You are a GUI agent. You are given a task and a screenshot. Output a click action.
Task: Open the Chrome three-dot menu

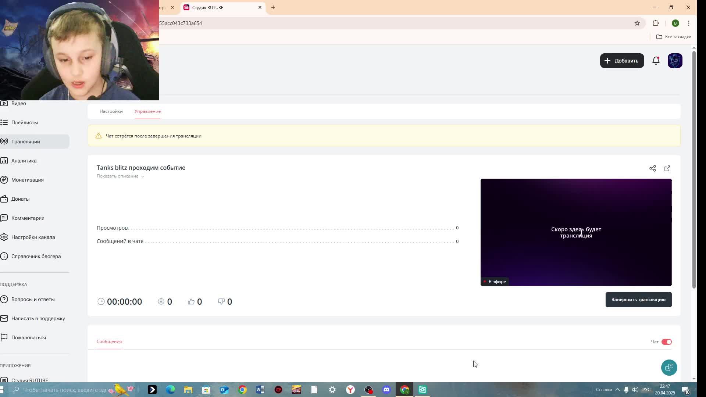[x=689, y=23]
